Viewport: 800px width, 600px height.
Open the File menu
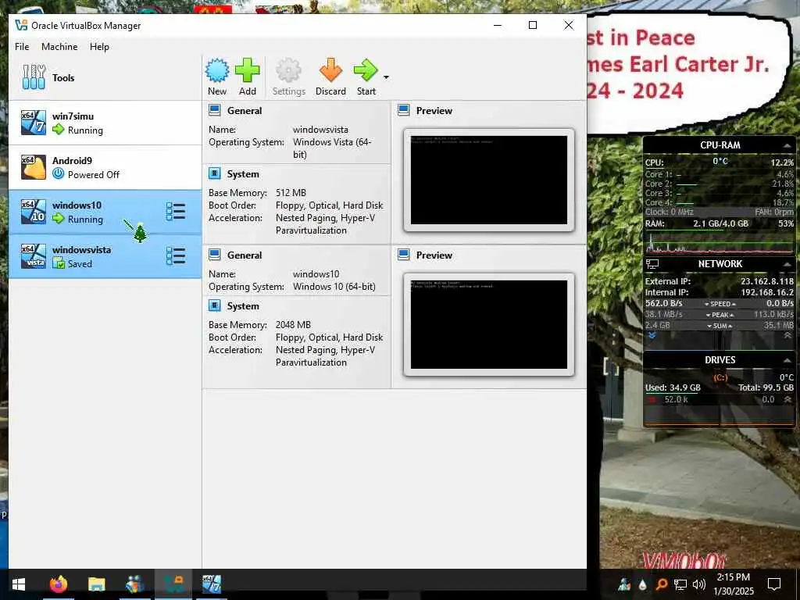tap(22, 46)
